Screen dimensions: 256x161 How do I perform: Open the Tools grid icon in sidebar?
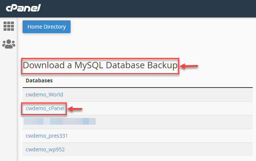pos(9,26)
